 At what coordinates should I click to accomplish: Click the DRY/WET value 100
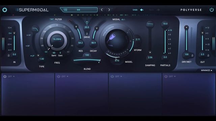[x=187, y=54]
